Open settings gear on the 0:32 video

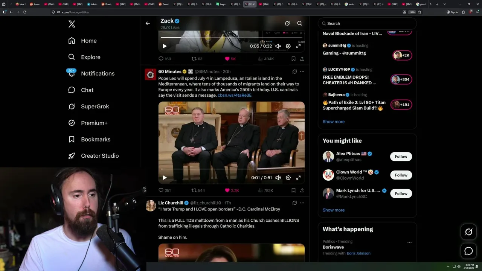[288, 46]
